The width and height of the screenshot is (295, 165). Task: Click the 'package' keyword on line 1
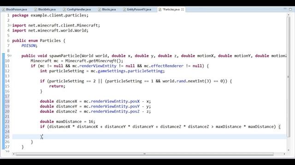tap(20, 15)
